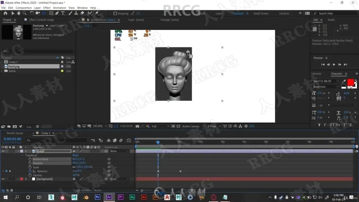This screenshot has height=202, width=359.
Task: Take a snapshot with the camera icon
Action: point(137,126)
